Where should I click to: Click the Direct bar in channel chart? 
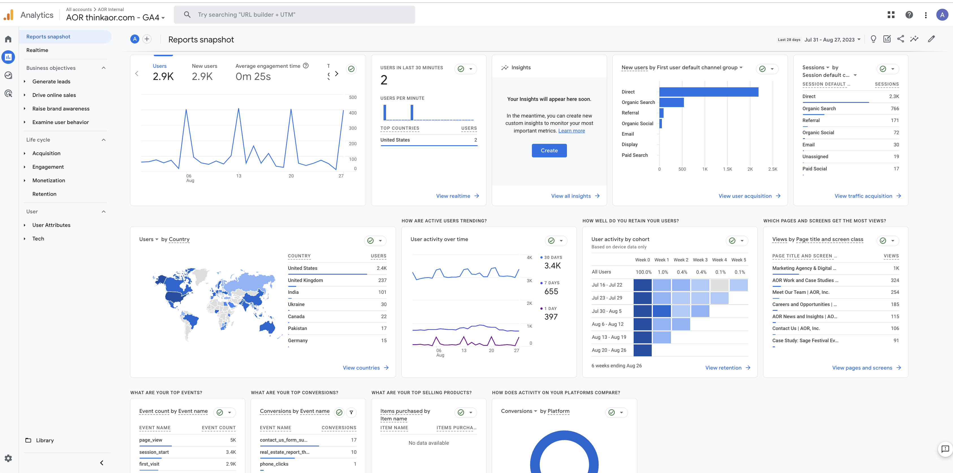709,92
